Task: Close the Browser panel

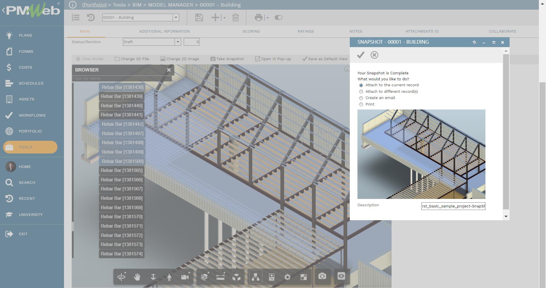Action: [169, 70]
